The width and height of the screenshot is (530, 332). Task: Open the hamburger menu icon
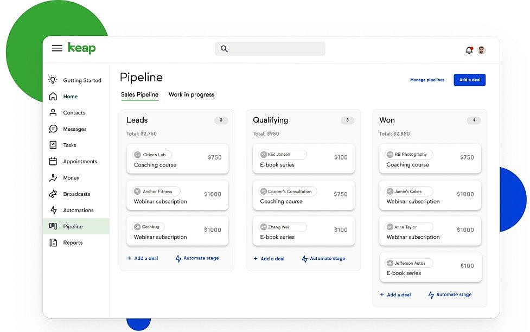point(57,48)
